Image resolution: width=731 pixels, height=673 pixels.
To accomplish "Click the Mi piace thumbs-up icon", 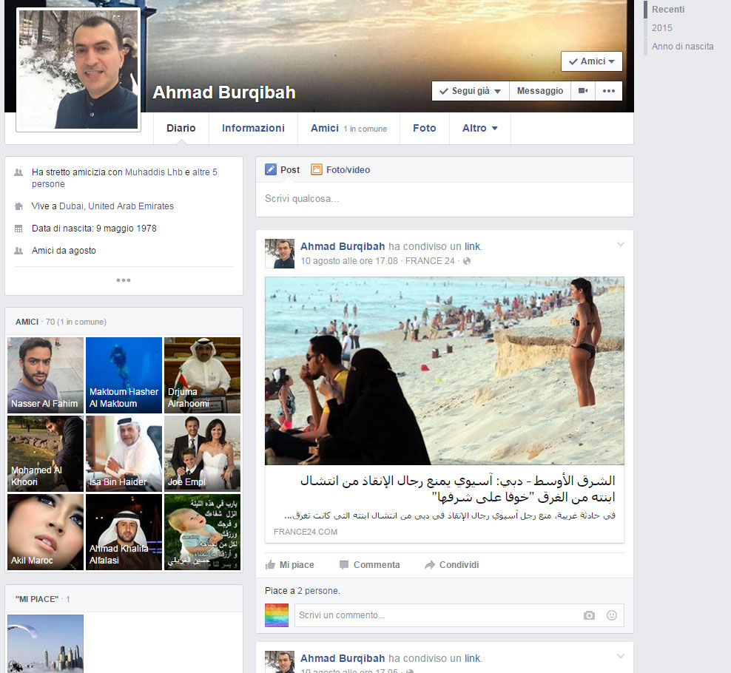I will (271, 565).
